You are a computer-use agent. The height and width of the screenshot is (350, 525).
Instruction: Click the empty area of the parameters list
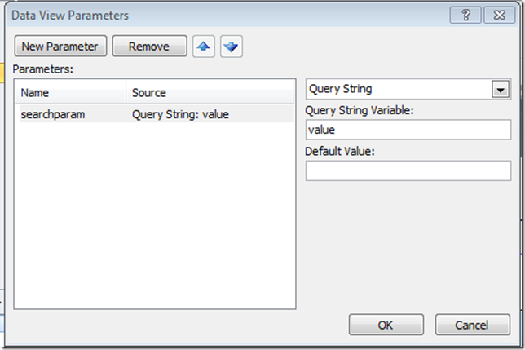tap(155, 215)
